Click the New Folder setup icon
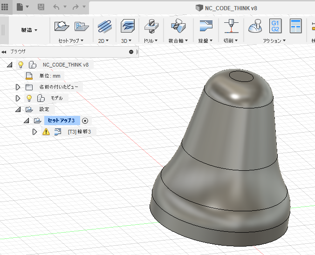 (82, 26)
